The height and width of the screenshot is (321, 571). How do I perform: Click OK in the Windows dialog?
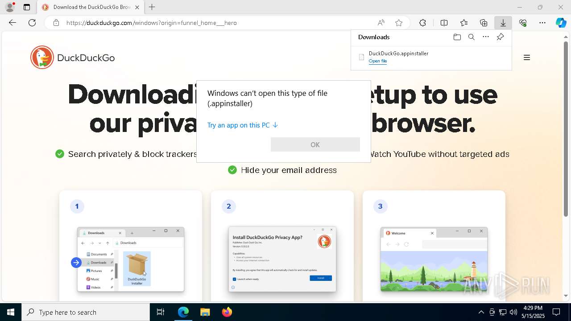pos(315,144)
